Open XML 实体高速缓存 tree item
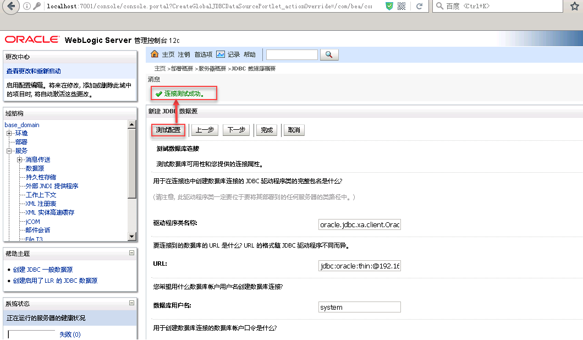Viewport: 583px width, 340px height. point(50,213)
